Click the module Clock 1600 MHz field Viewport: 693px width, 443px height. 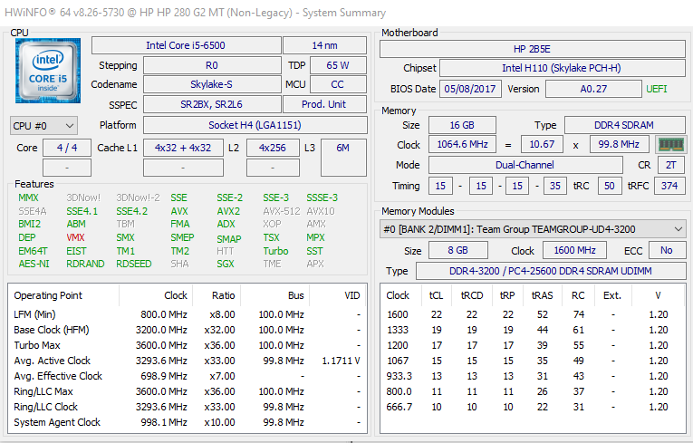tap(574, 250)
